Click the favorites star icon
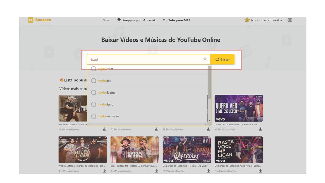The width and height of the screenshot is (325, 183). (247, 20)
